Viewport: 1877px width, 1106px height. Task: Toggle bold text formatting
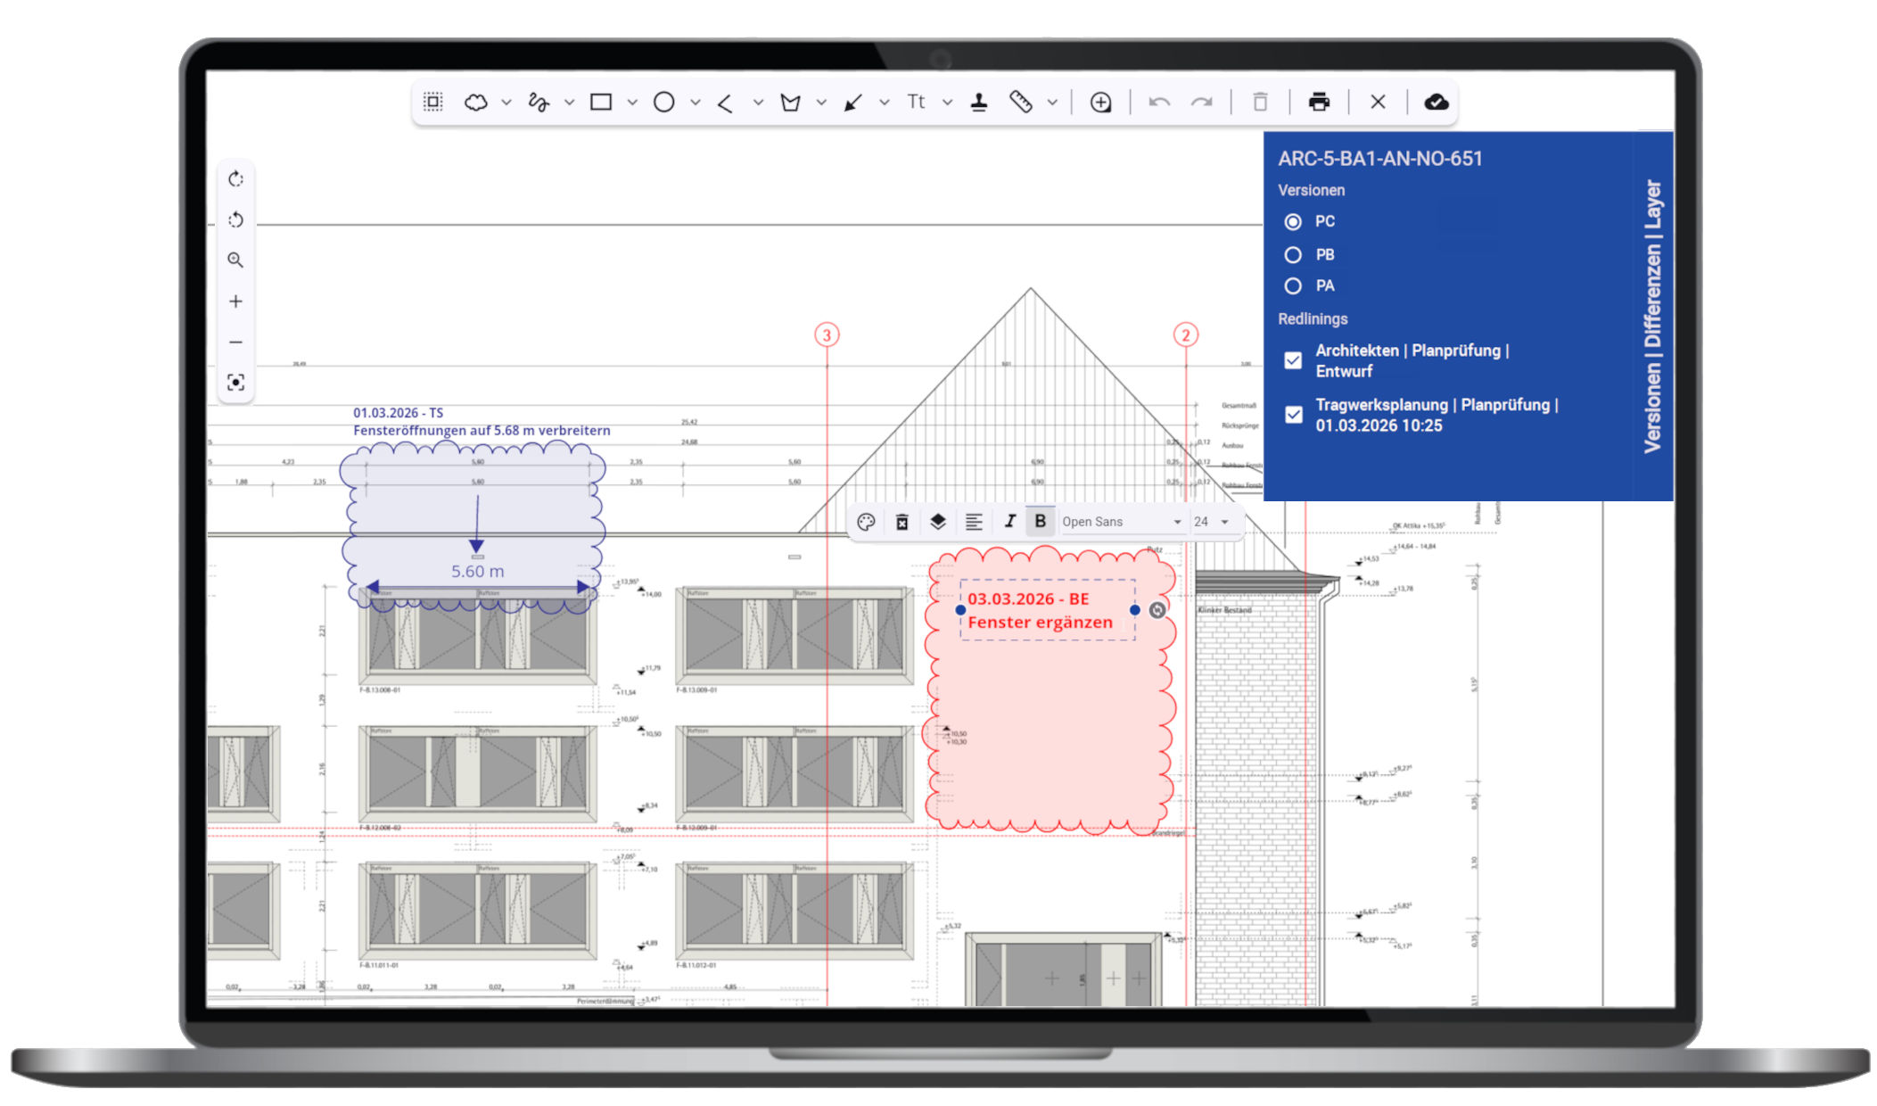pyautogui.click(x=1040, y=522)
